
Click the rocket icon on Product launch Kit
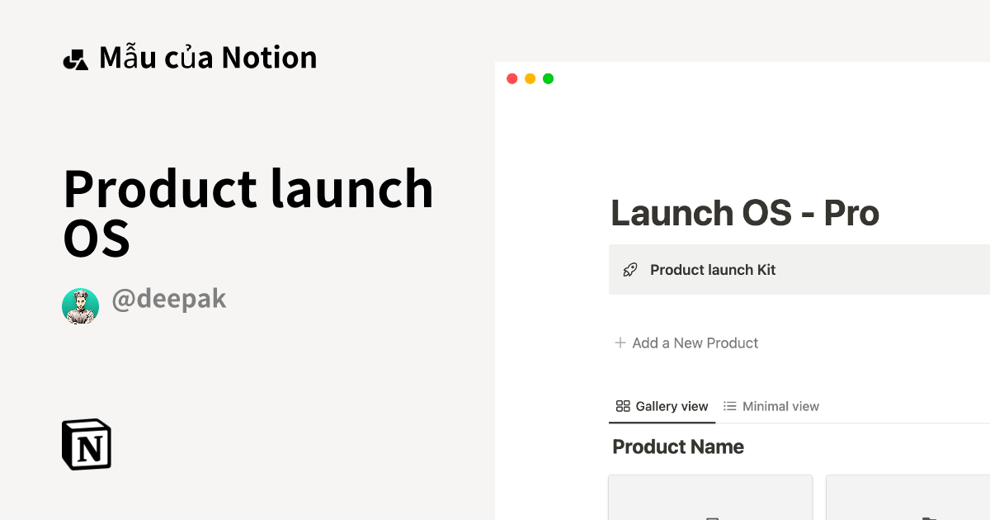630,269
